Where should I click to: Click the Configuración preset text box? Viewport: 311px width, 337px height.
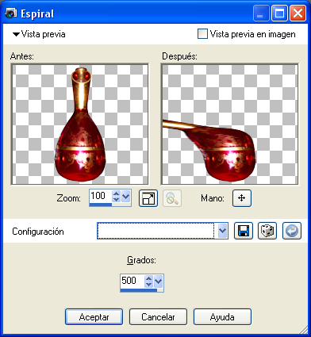(x=155, y=231)
